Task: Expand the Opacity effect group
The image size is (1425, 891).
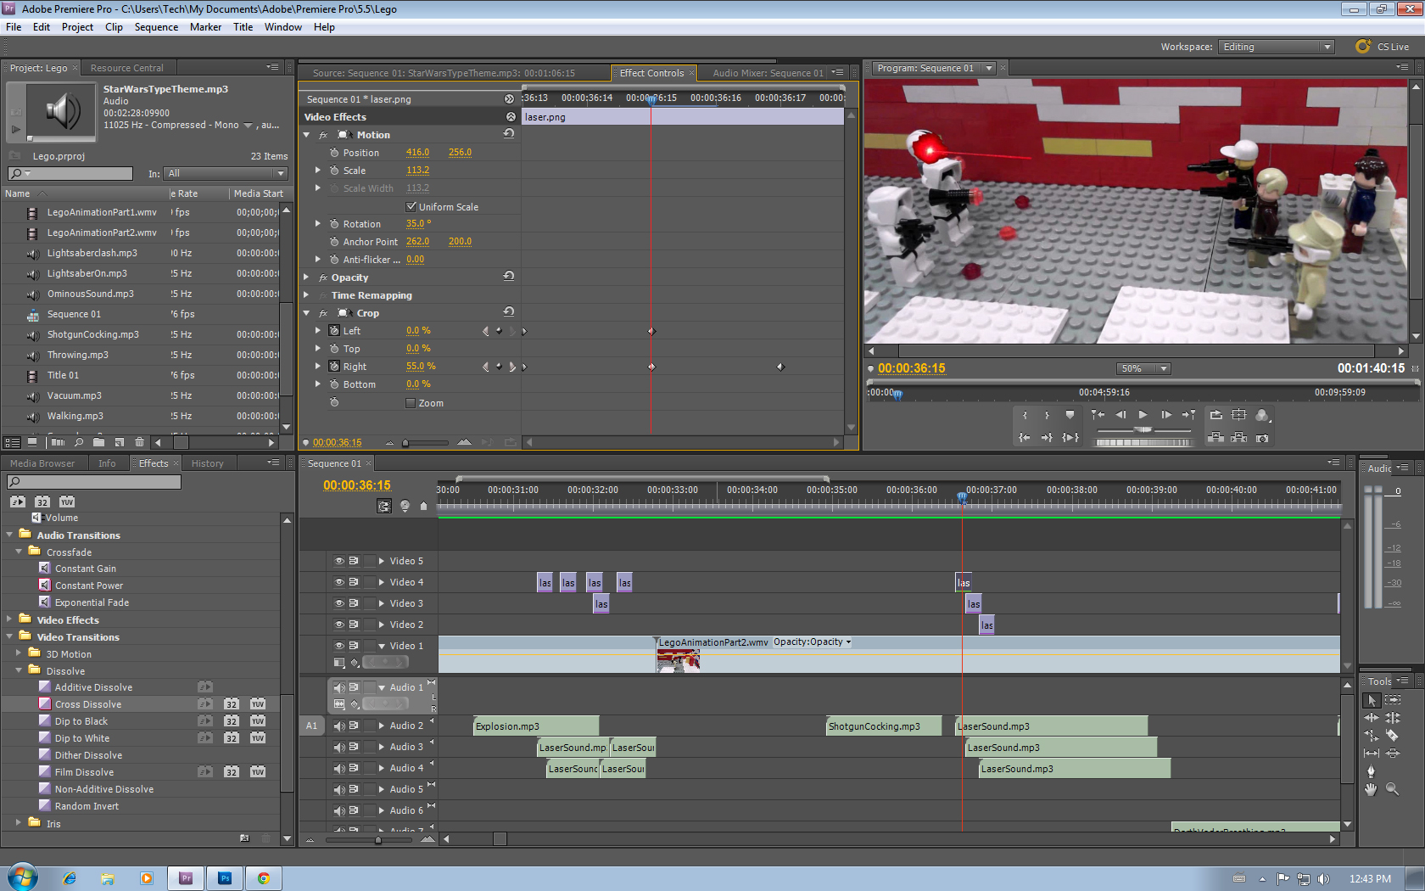Action: (x=307, y=277)
